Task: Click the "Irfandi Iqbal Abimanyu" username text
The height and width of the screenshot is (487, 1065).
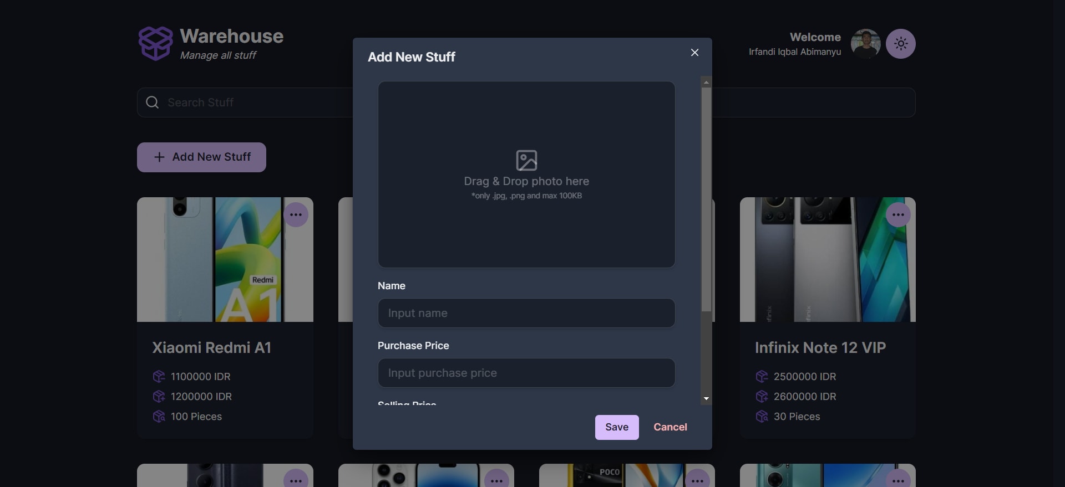Action: coord(795,52)
